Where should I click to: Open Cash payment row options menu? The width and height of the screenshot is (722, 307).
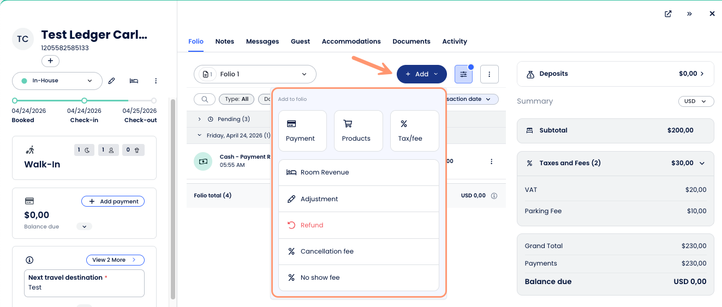coord(492,161)
